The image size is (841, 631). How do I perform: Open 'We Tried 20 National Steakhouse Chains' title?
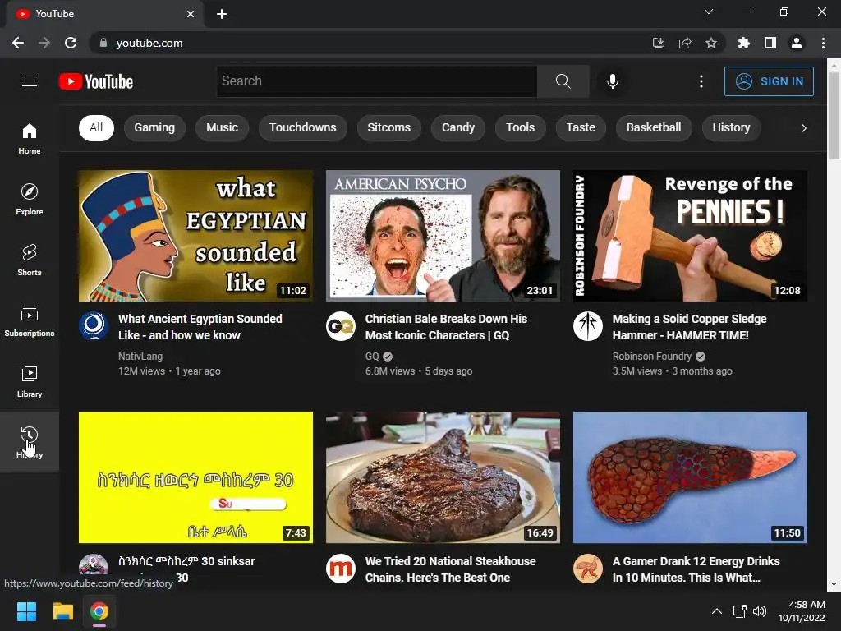[451, 569]
